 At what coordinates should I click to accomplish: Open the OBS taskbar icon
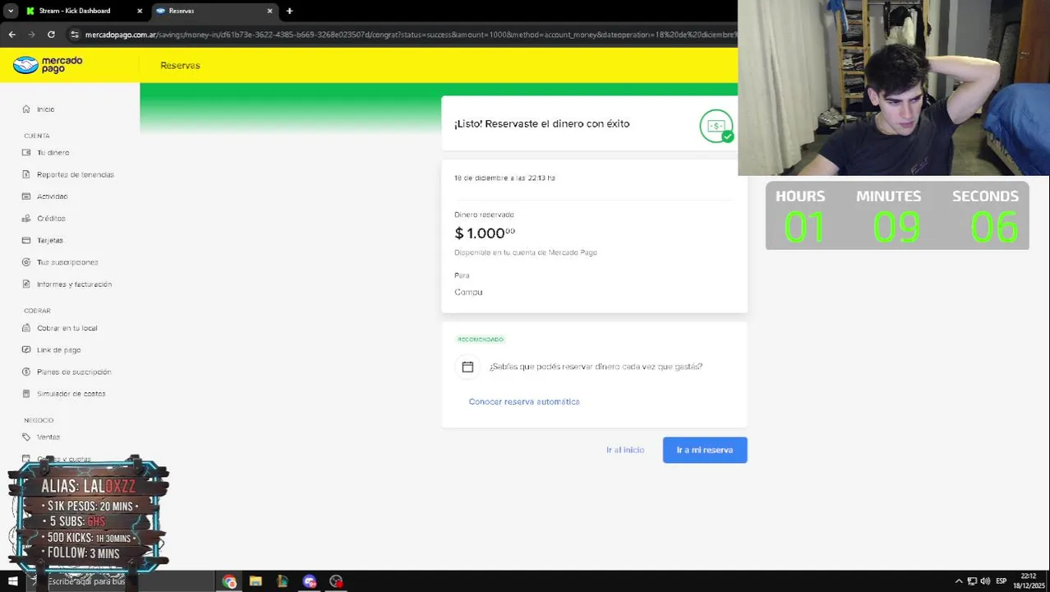click(335, 581)
